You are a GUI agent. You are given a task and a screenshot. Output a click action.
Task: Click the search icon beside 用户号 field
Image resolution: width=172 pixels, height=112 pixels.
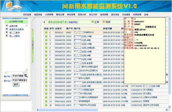[x=26, y=76]
